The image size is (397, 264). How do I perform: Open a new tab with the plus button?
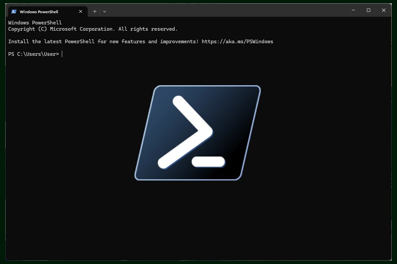click(x=95, y=11)
